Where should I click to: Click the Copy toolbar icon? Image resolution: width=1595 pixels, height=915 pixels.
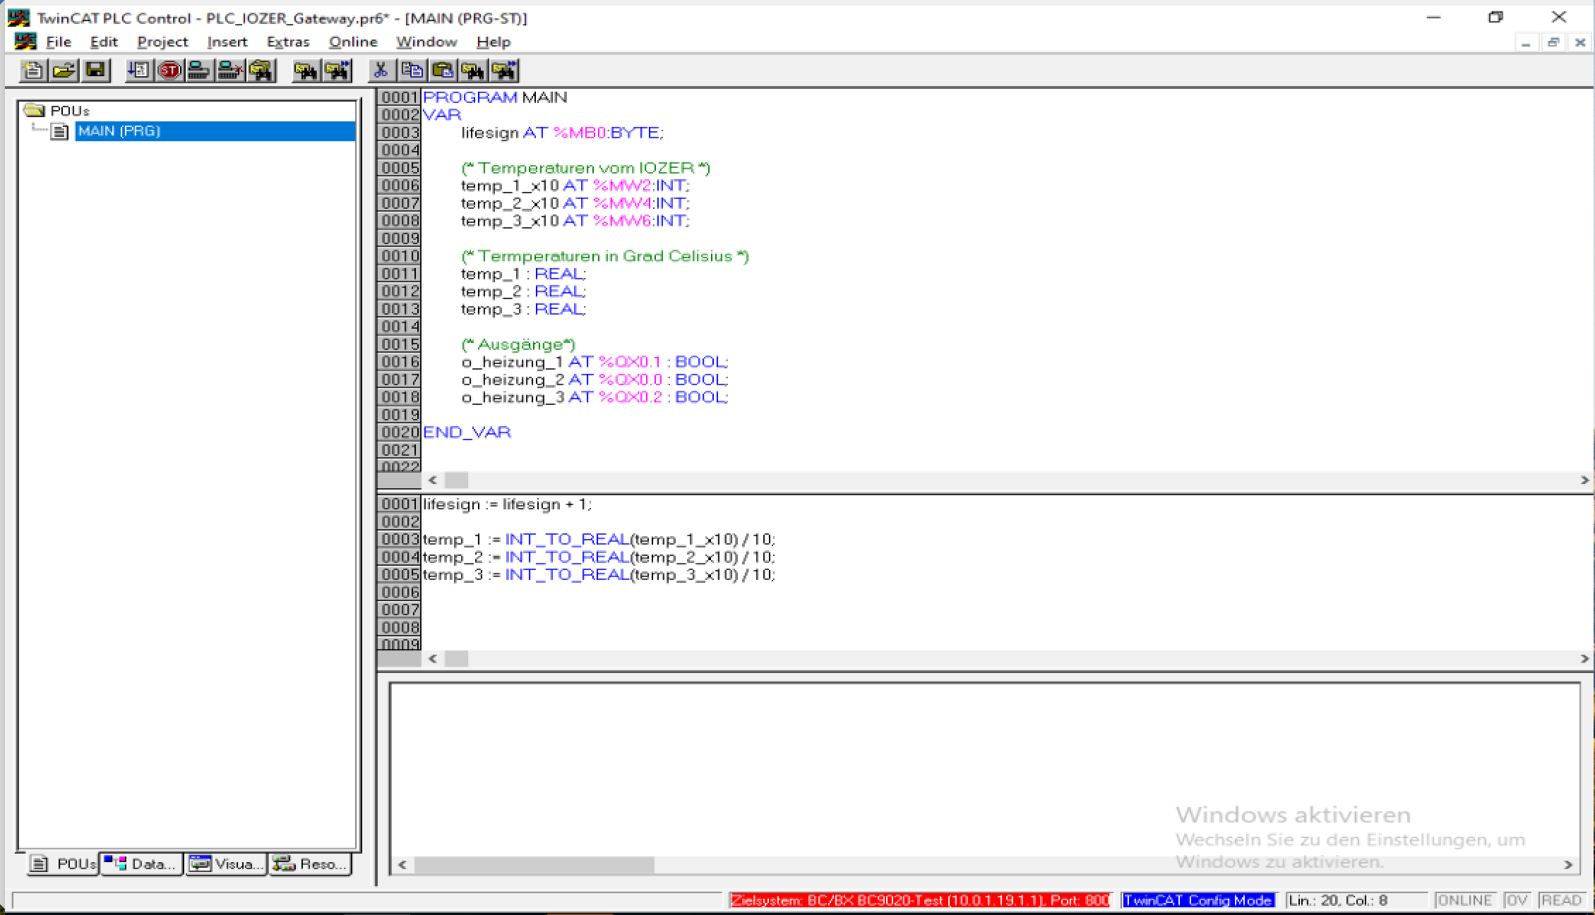[x=412, y=71]
